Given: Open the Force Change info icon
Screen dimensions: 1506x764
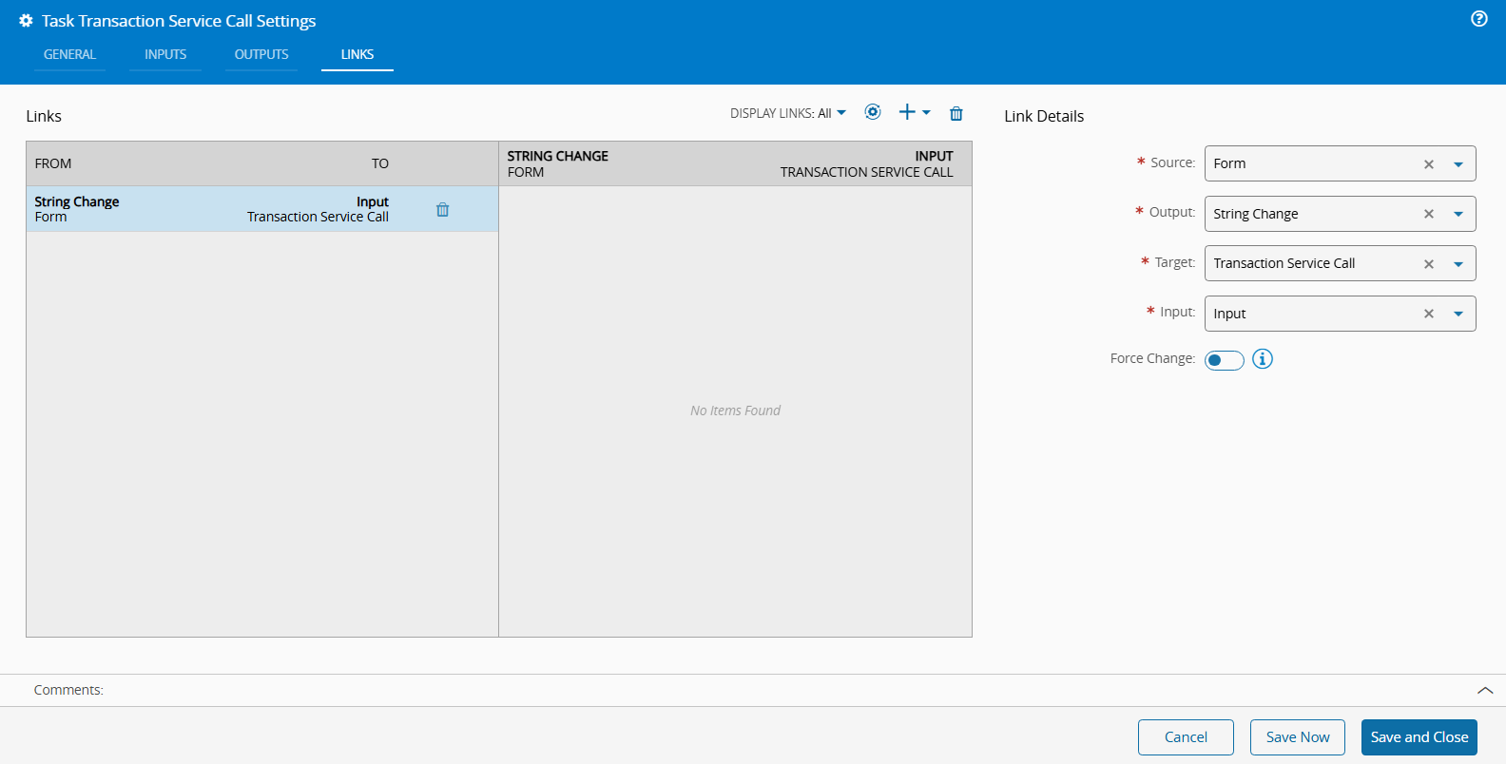Looking at the screenshot, I should (x=1262, y=359).
